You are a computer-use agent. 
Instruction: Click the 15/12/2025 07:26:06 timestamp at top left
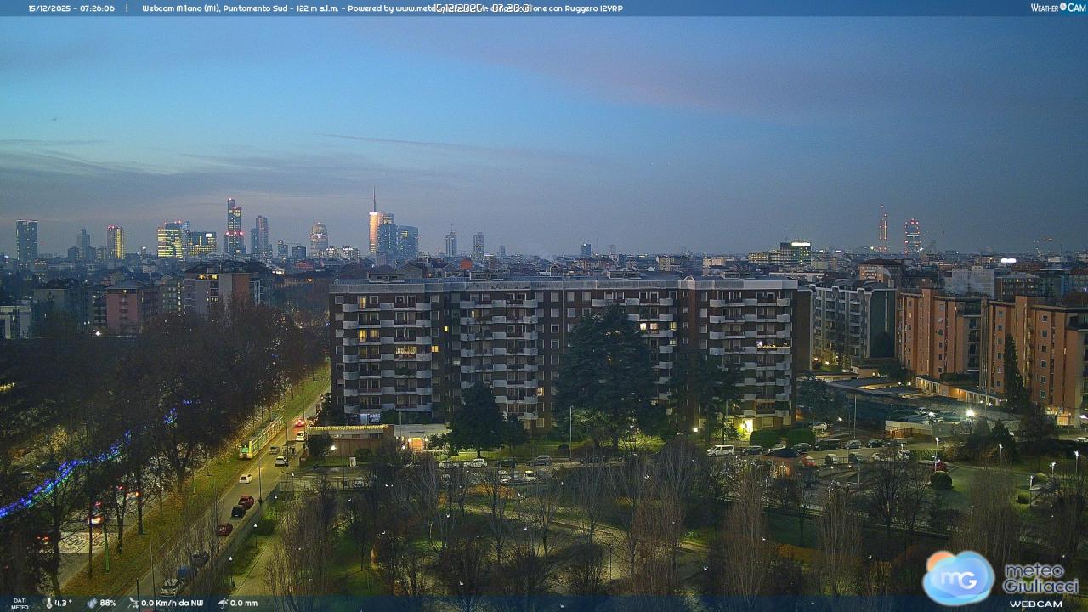coord(71,8)
